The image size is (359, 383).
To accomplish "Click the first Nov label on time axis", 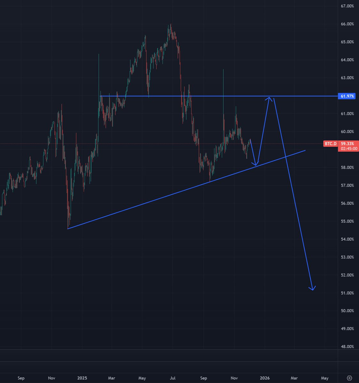I will point(51,378).
